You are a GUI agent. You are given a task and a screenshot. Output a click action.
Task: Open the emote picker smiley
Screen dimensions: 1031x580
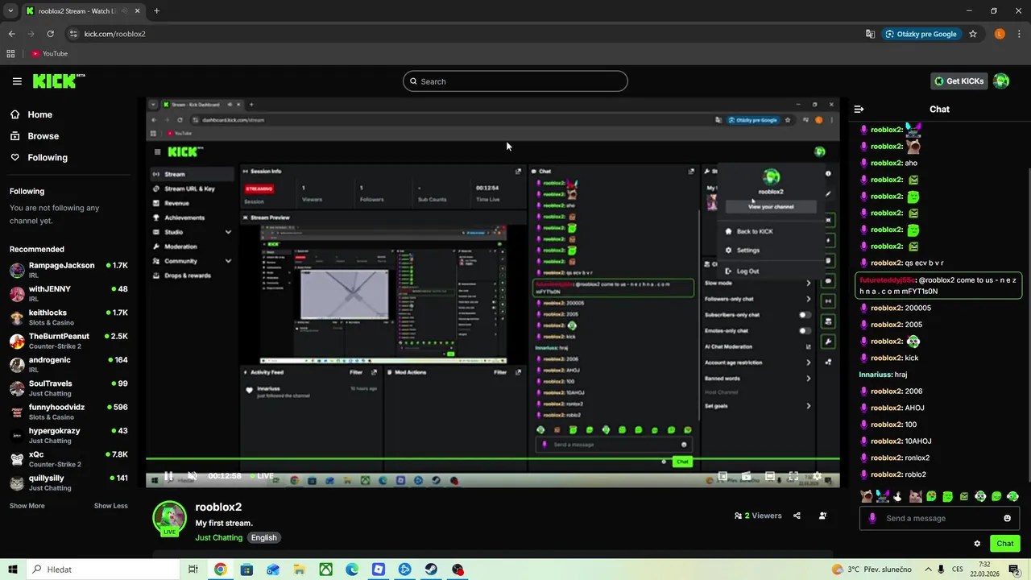pyautogui.click(x=1007, y=518)
